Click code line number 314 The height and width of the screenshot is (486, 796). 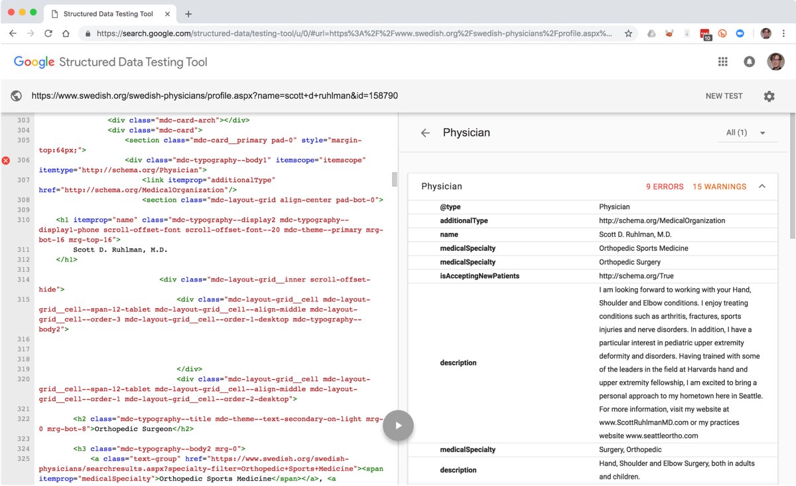click(23, 280)
